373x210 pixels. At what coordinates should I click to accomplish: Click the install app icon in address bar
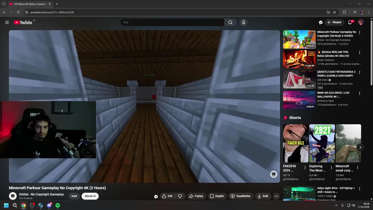328,12
